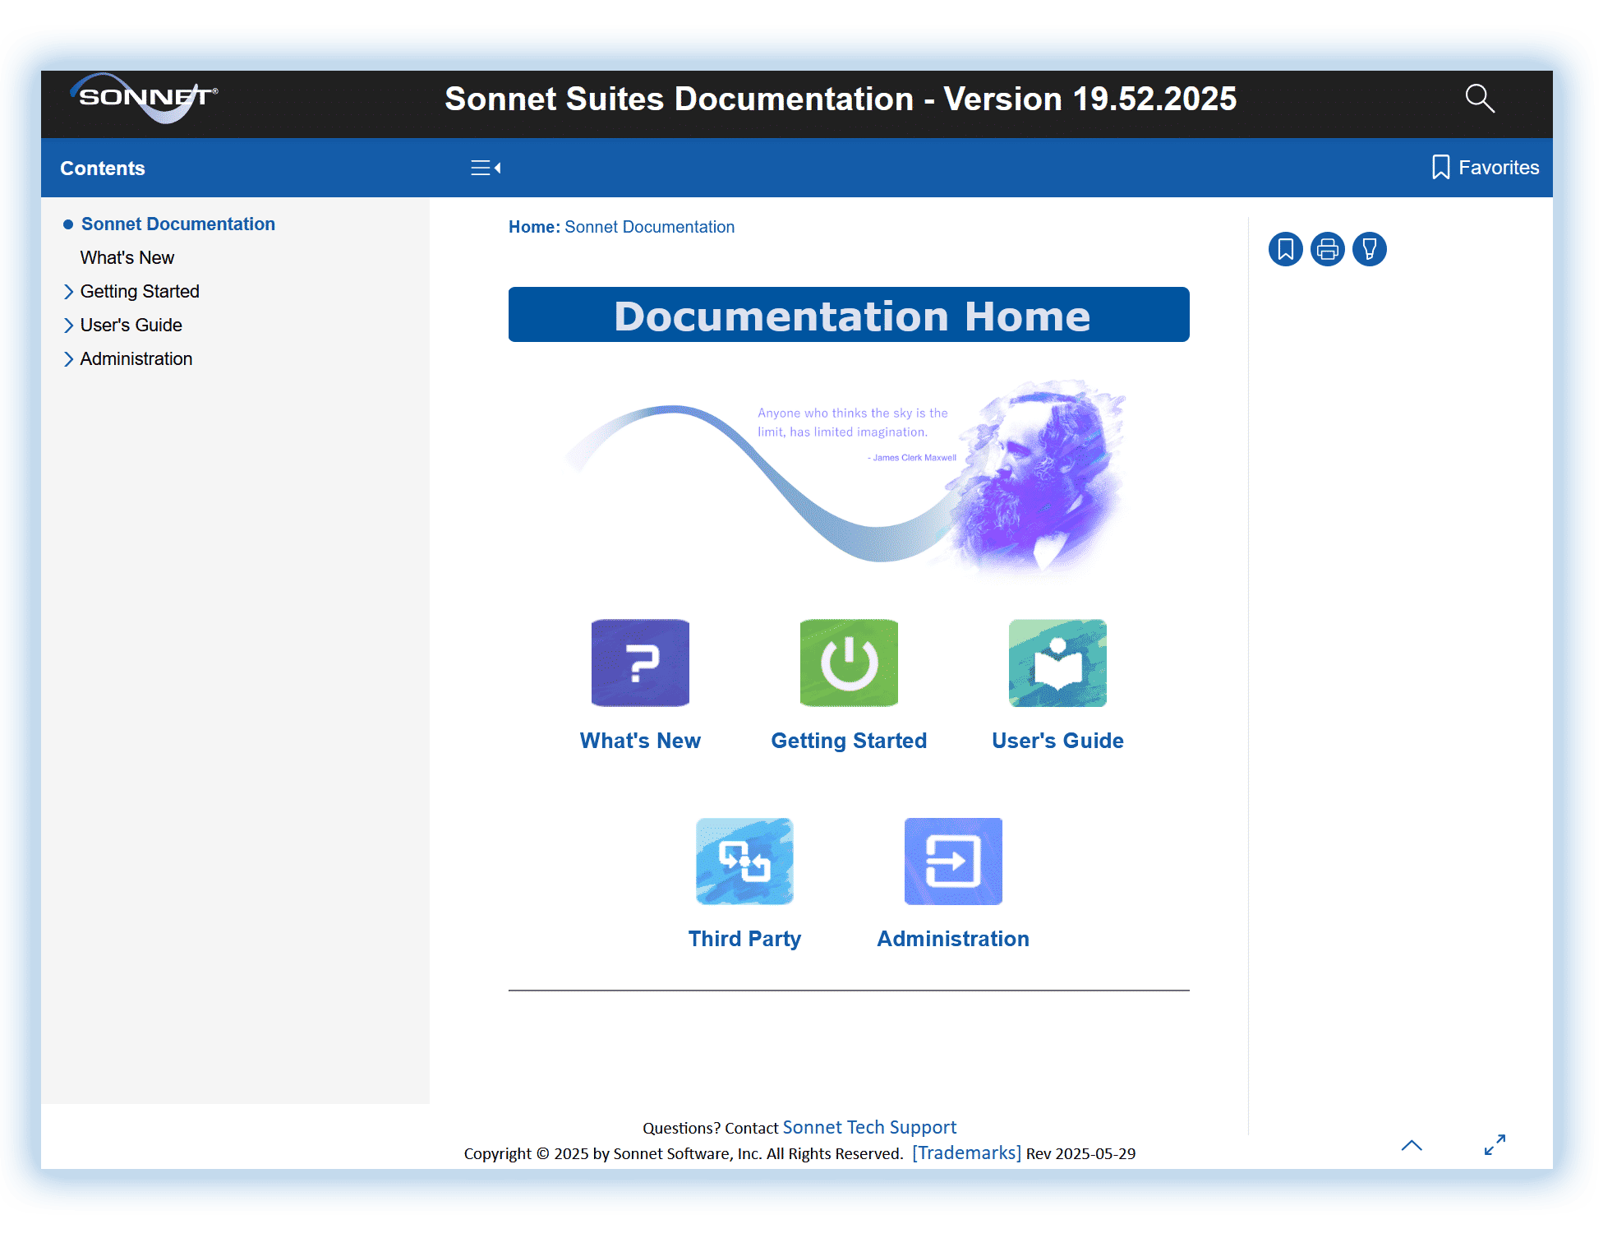Screen dimensions: 1617x1238
Task: Open User's Guide via the open book icon
Action: coord(1057,663)
